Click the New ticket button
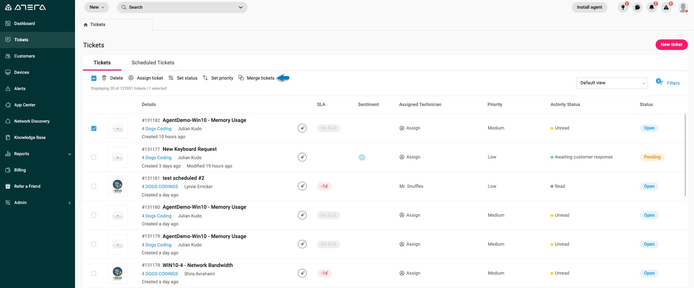This screenshot has height=288, width=694. (x=672, y=45)
